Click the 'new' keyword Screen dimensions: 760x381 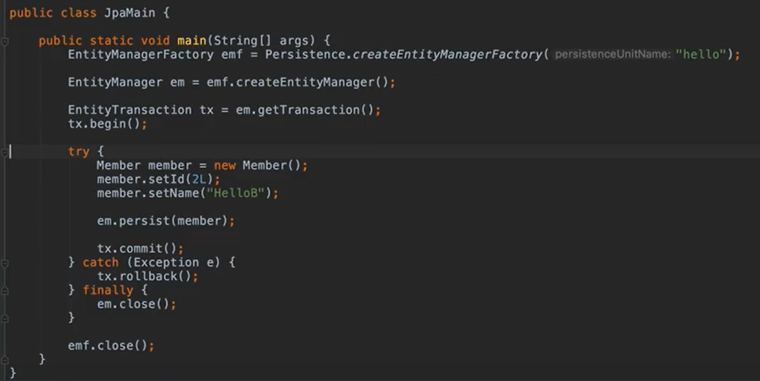225,165
